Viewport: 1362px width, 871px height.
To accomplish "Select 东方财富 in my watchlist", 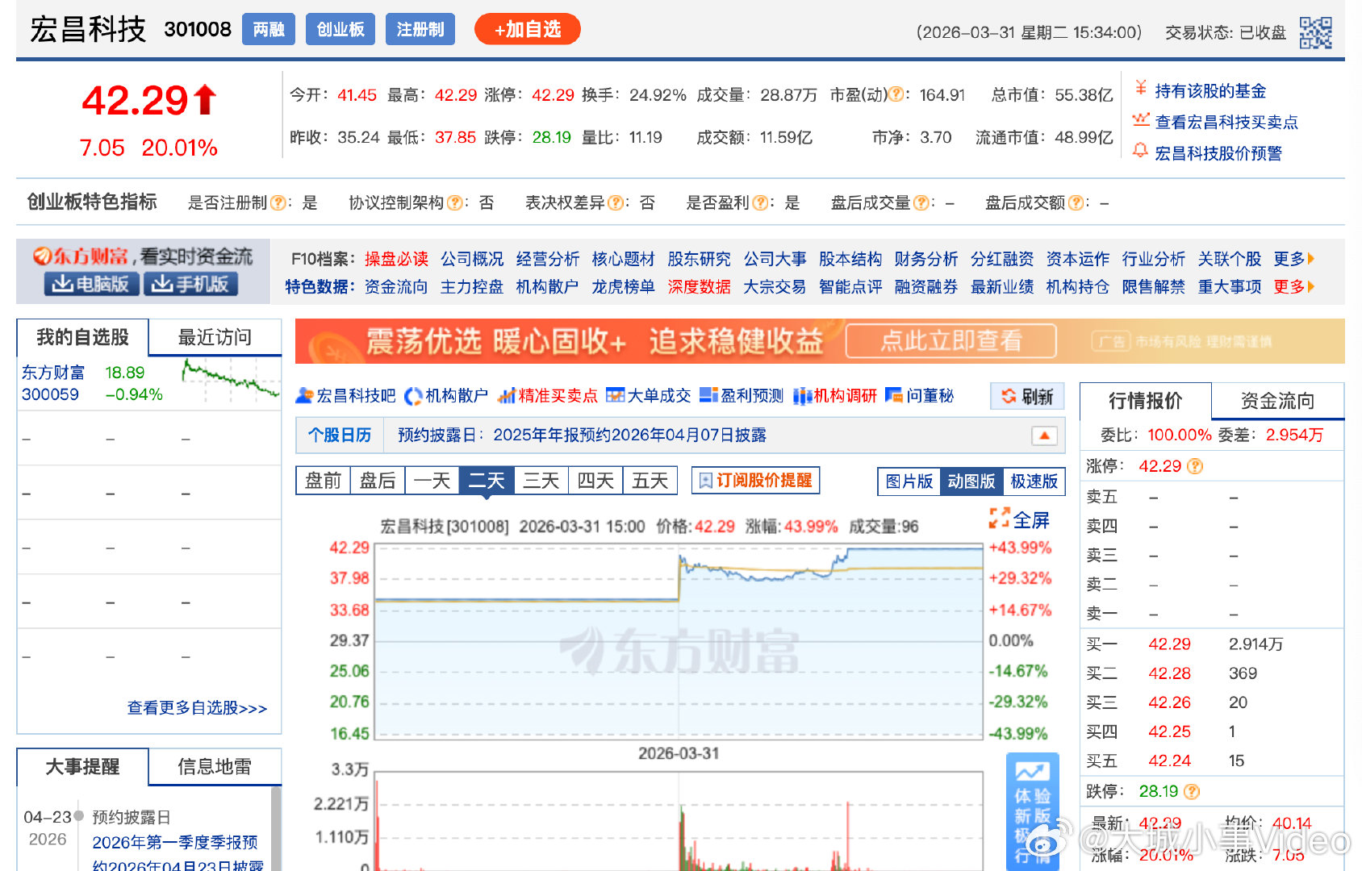I will tap(52, 373).
